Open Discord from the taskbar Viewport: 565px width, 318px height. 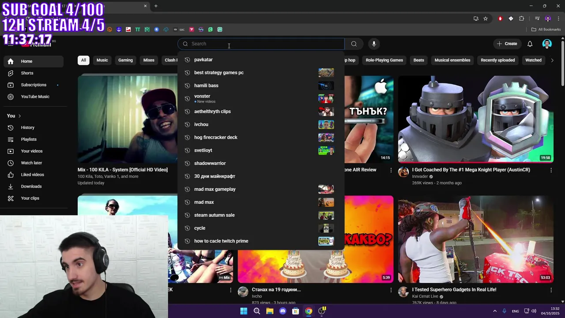tap(282, 311)
